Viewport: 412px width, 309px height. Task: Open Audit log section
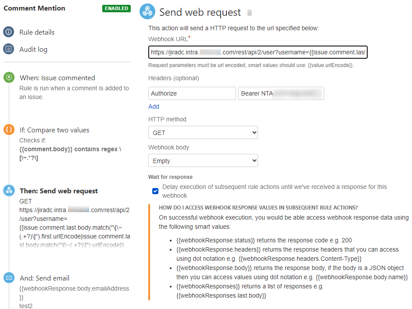(33, 50)
